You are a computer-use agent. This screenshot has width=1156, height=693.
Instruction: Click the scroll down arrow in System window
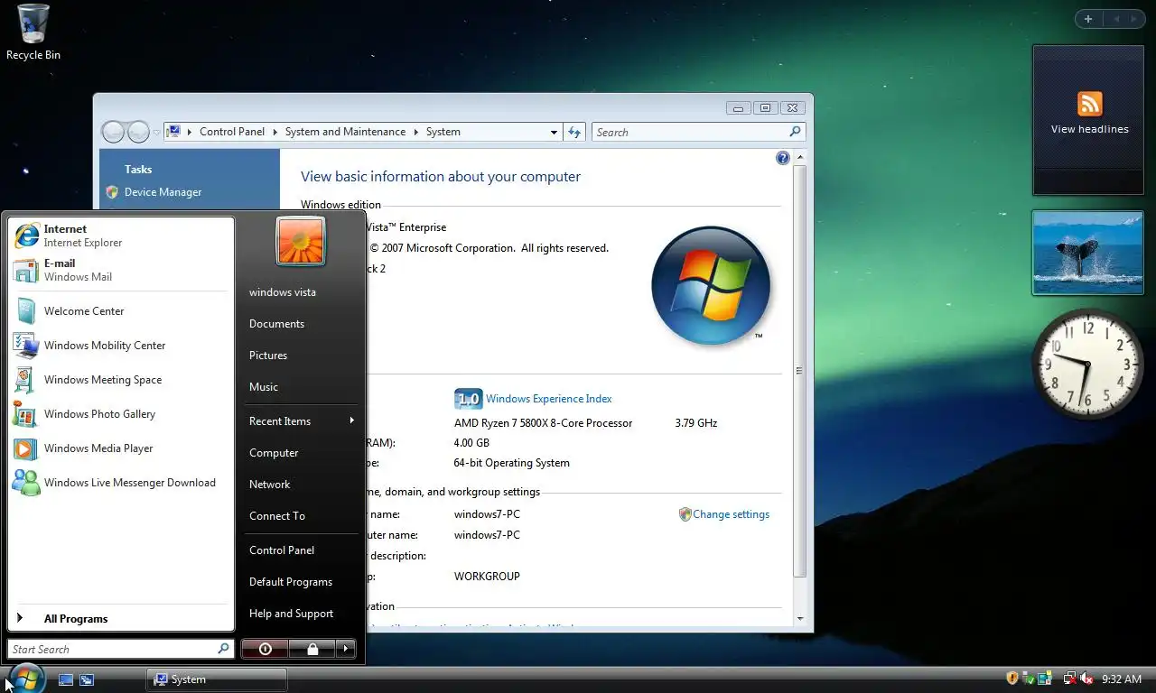799,619
